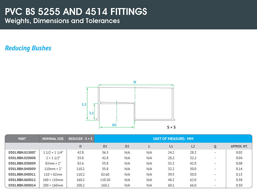Select part number 0301.RBH.020008
Viewport: 257px width, 190px height.
click(22, 158)
